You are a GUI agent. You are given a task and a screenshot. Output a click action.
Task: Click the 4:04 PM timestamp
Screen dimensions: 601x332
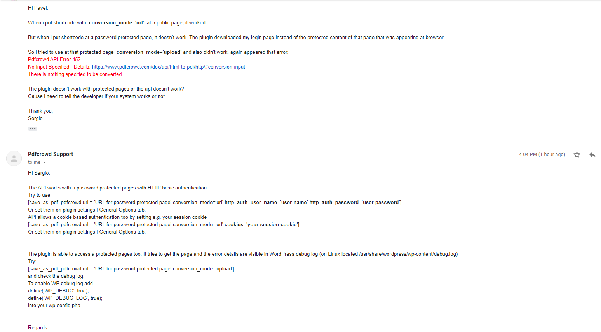coord(542,155)
